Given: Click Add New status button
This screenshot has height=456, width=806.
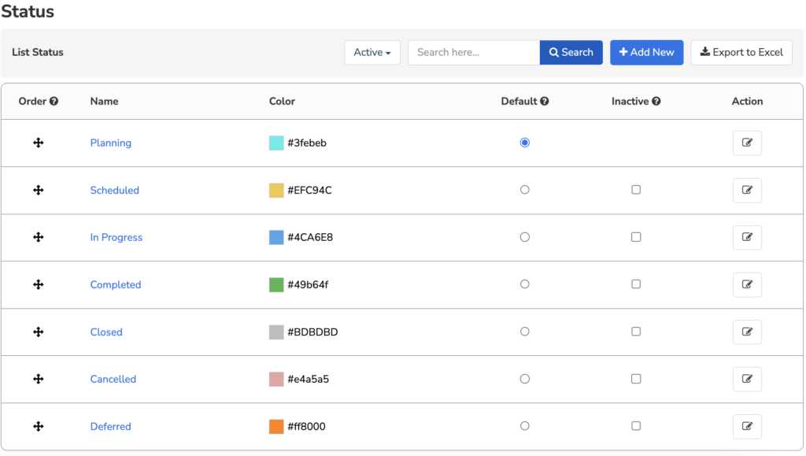Looking at the screenshot, I should [647, 53].
